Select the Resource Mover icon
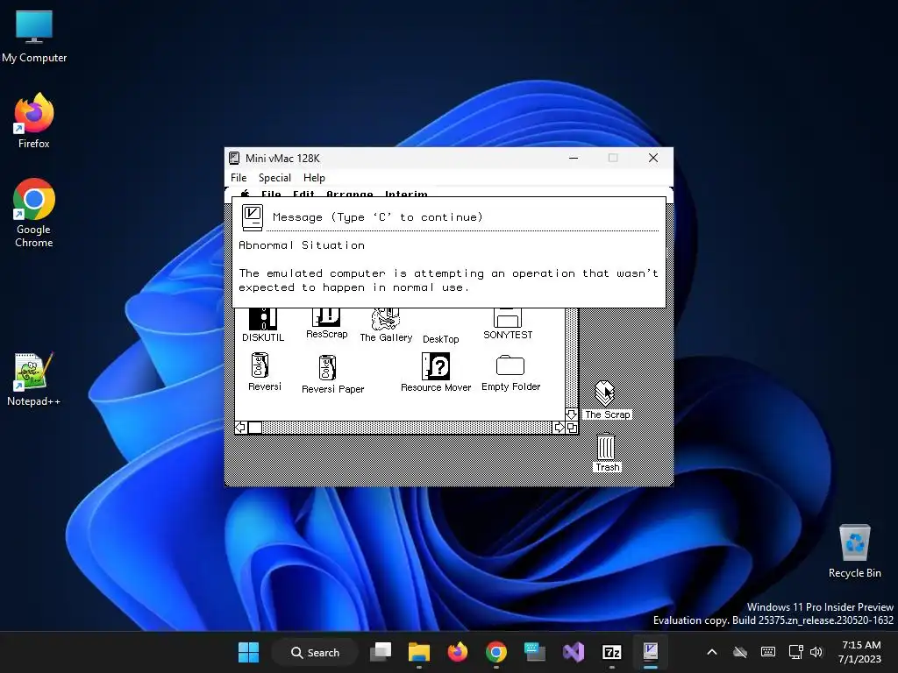Viewport: 898px width, 673px height. (436, 366)
